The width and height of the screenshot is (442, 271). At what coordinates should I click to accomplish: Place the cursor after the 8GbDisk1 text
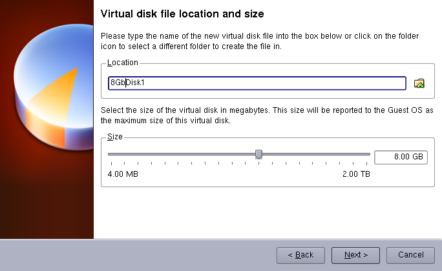pos(153,83)
